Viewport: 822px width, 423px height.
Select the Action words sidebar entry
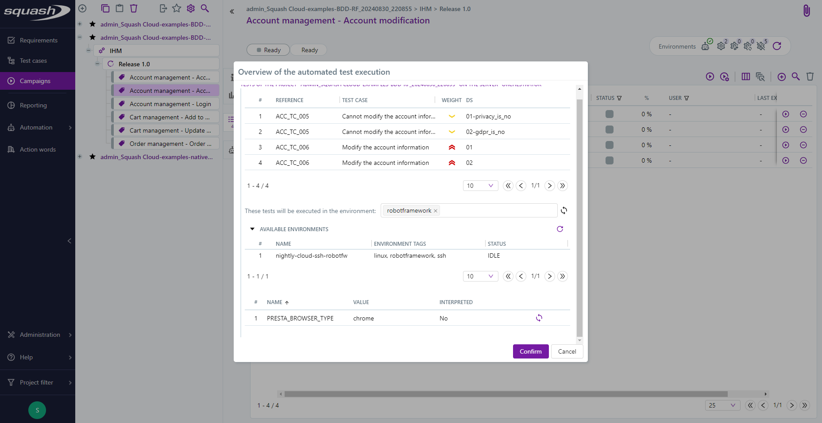click(37, 149)
